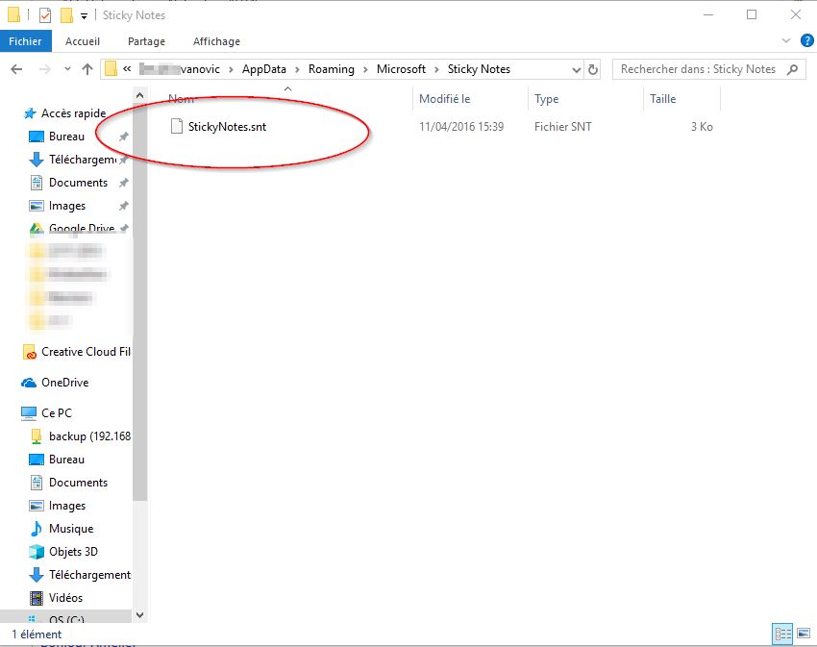The width and height of the screenshot is (817, 647).
Task: Click the OneDrive cloud icon
Action: coord(29,383)
